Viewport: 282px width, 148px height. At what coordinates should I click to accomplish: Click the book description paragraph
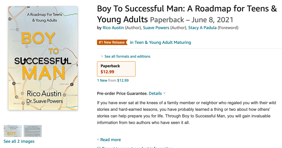[186, 113]
